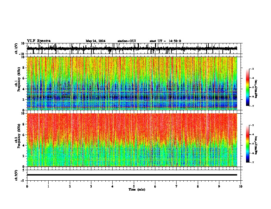Select the "start UT = 14:50: 0" header text

tap(165, 41)
